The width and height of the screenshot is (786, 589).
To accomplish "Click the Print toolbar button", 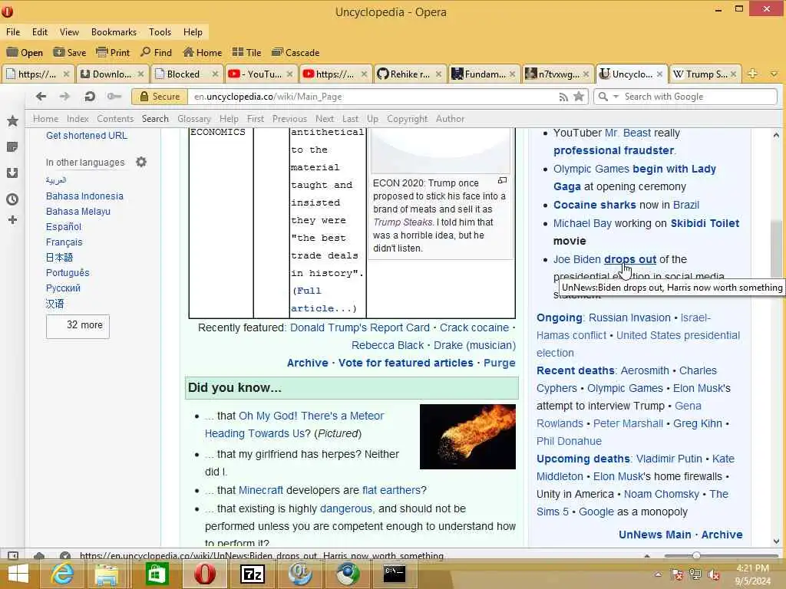I will point(113,53).
